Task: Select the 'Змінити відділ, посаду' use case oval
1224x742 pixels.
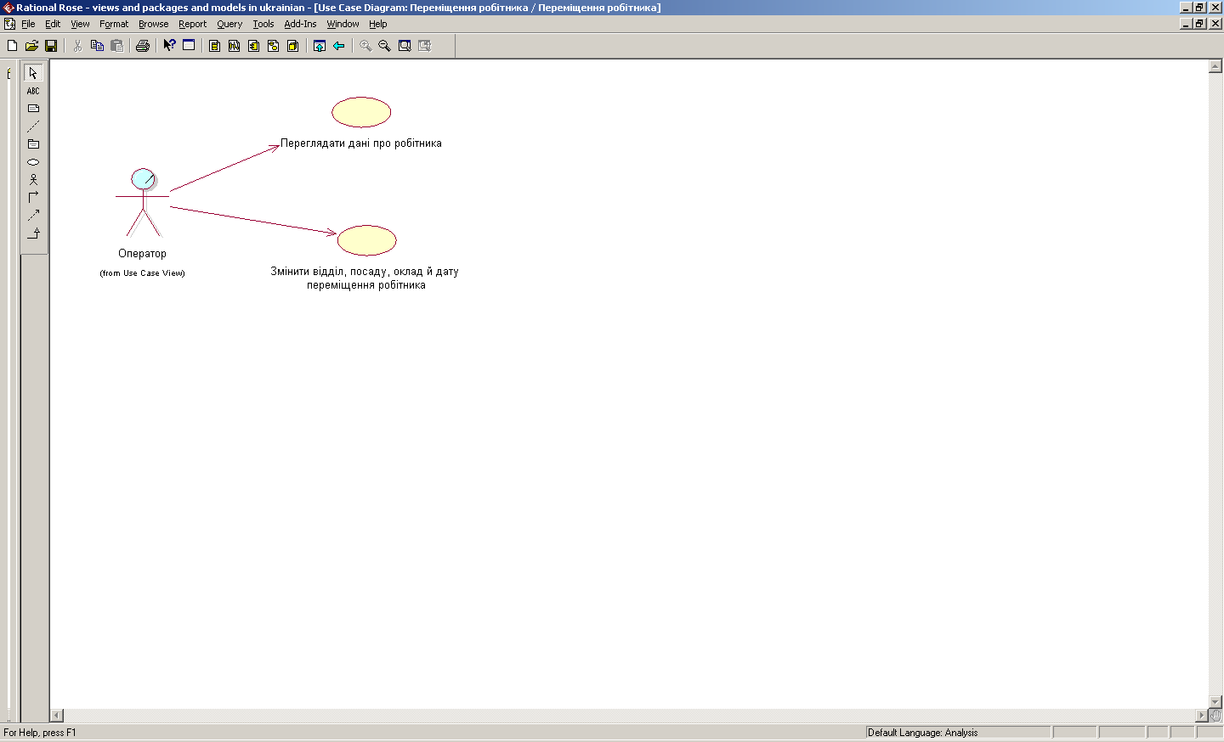Action: (367, 240)
